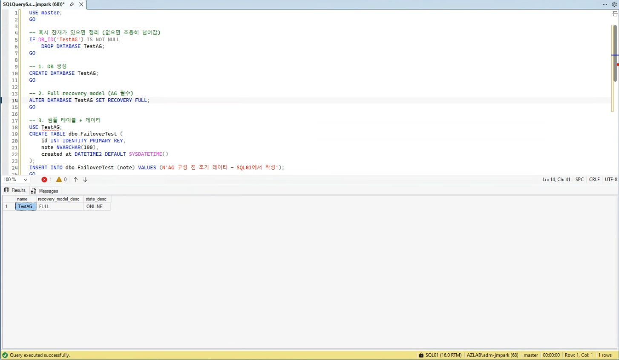Click the red error count indicator

coord(46,180)
